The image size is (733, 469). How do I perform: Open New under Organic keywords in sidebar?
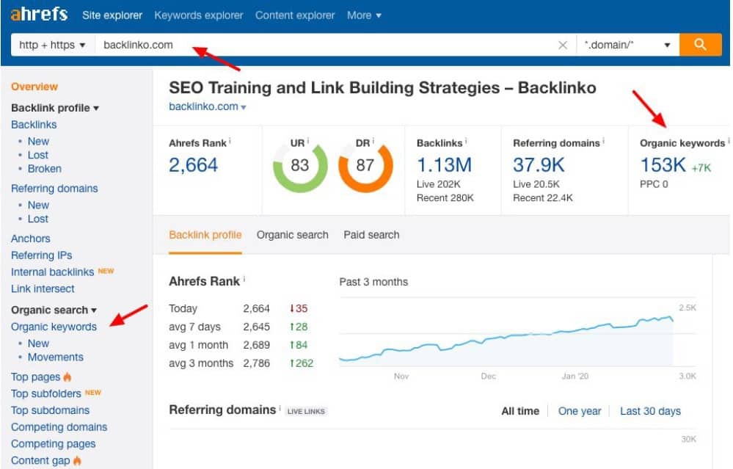[38, 343]
